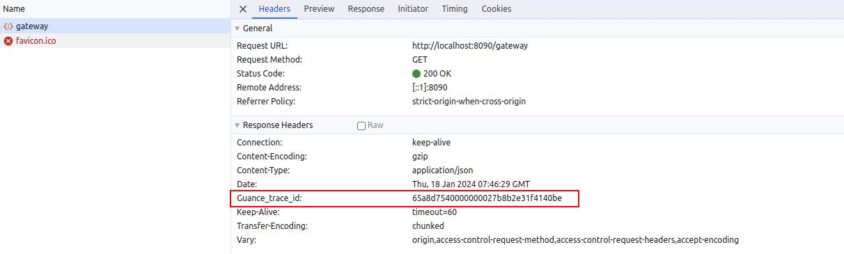Click the Date header value

click(471, 184)
